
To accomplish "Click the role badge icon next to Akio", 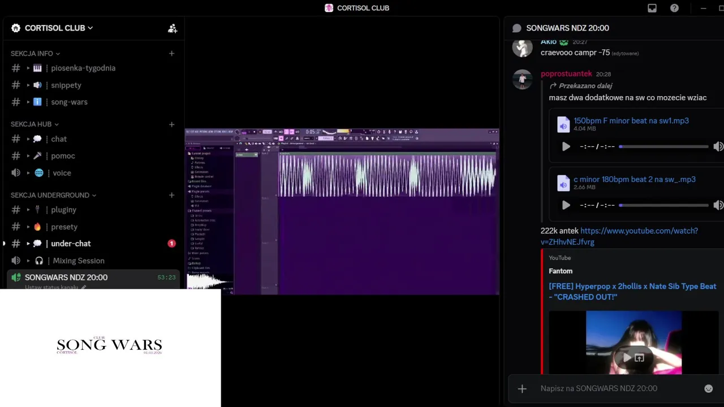I will tap(564, 42).
